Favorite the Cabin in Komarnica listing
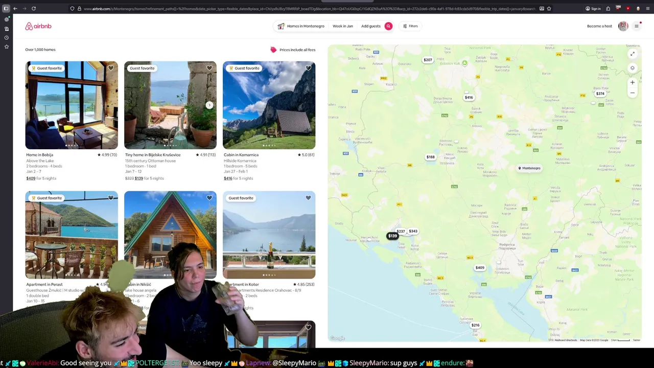The height and width of the screenshot is (368, 654). pos(308,68)
